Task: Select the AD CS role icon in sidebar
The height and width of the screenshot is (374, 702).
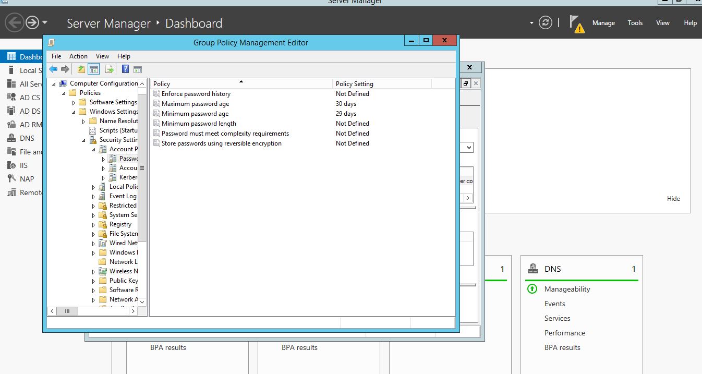Action: click(x=11, y=98)
